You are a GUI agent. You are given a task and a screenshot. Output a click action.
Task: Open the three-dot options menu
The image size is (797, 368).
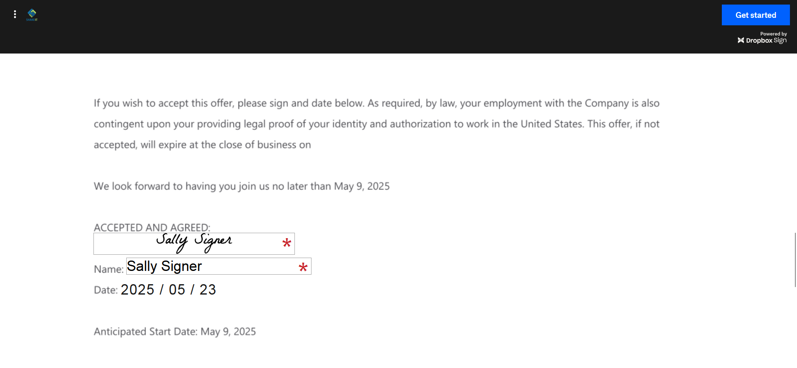pos(15,15)
